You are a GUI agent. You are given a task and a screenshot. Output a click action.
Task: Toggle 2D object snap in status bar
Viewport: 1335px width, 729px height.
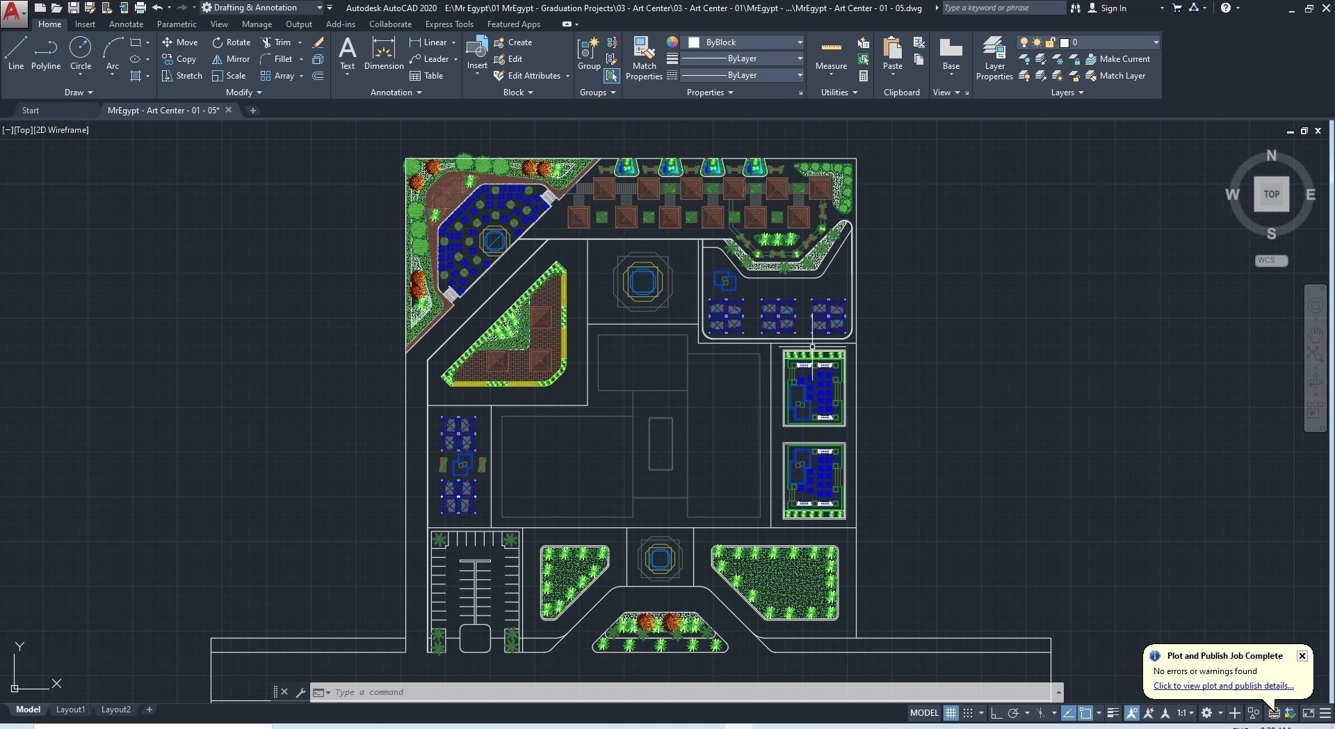pos(1085,713)
